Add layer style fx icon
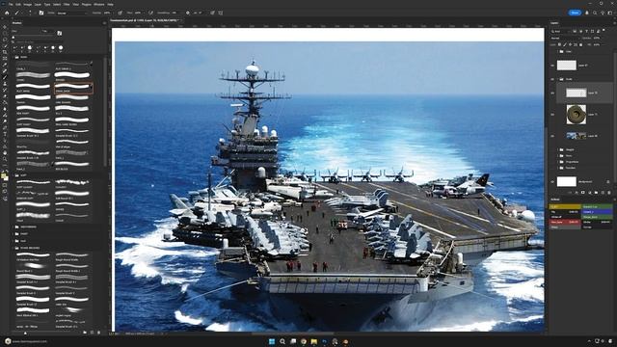This screenshot has height=347, width=617. [x=577, y=193]
